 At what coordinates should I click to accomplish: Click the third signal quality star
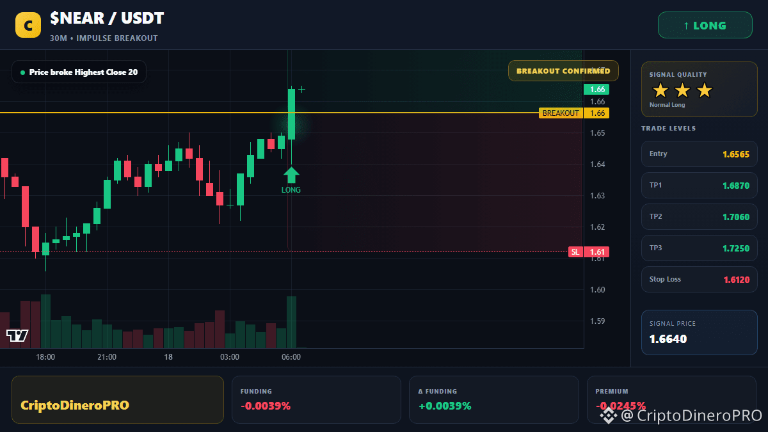pyautogui.click(x=704, y=90)
